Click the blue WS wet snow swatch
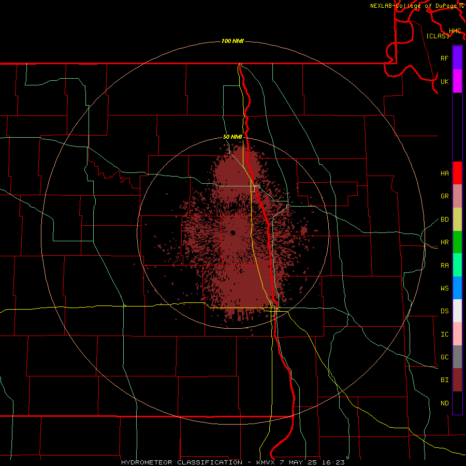The width and height of the screenshot is (466, 466). click(x=457, y=288)
